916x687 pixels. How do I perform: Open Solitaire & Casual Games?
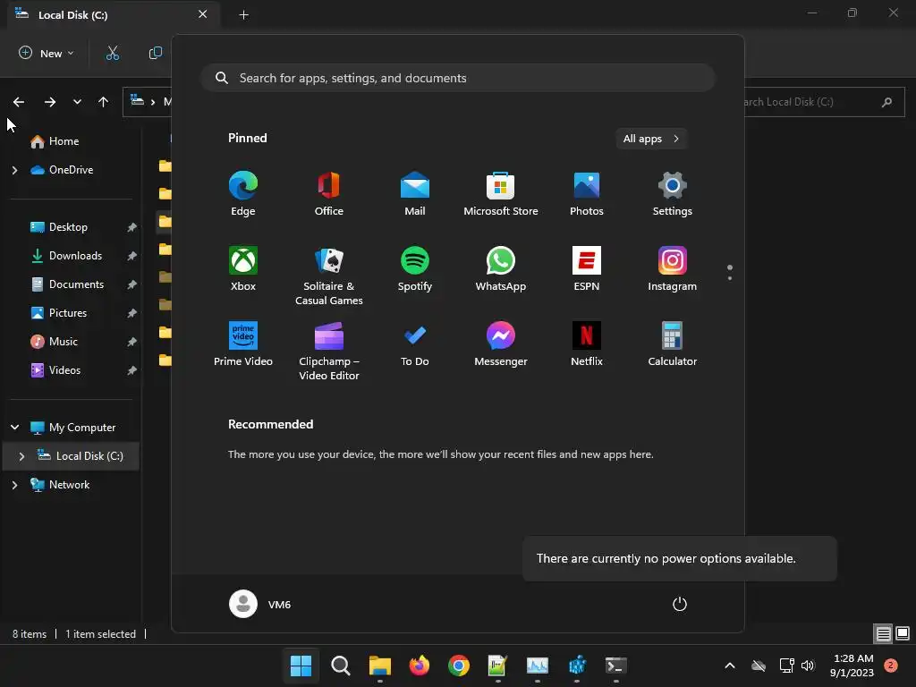click(x=329, y=276)
